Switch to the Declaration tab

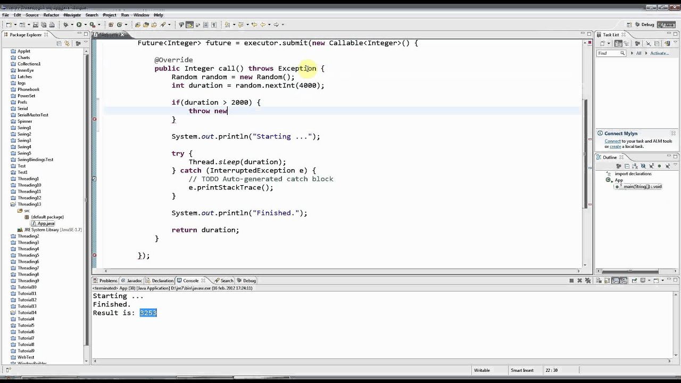pyautogui.click(x=160, y=280)
